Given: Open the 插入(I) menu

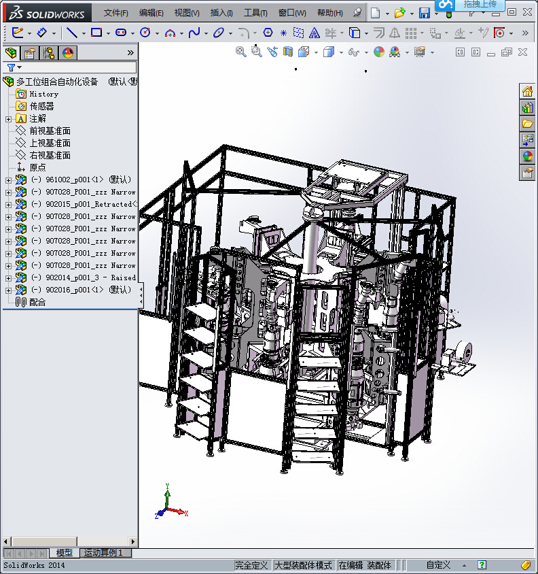Looking at the screenshot, I should [221, 13].
